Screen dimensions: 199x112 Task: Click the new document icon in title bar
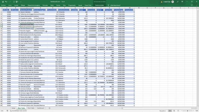point(14,2)
